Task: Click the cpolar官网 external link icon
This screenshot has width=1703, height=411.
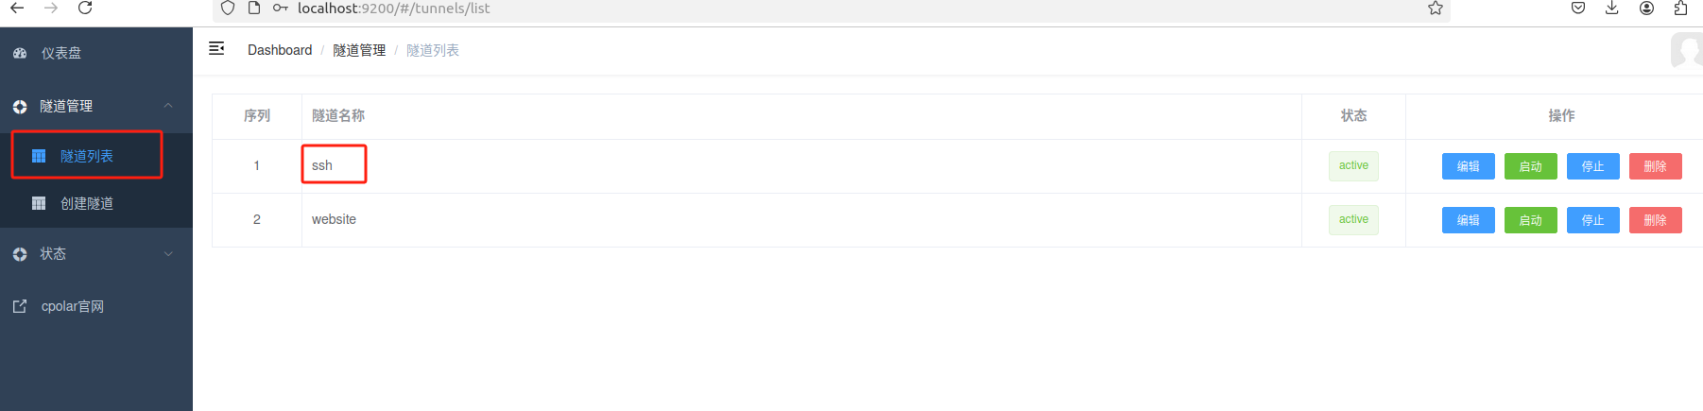Action: point(20,306)
